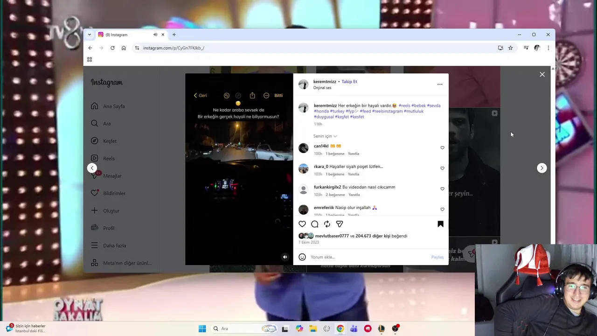Screen dimensions: 597x336
Task: Like the comment by can14kl
Action: click(x=443, y=148)
